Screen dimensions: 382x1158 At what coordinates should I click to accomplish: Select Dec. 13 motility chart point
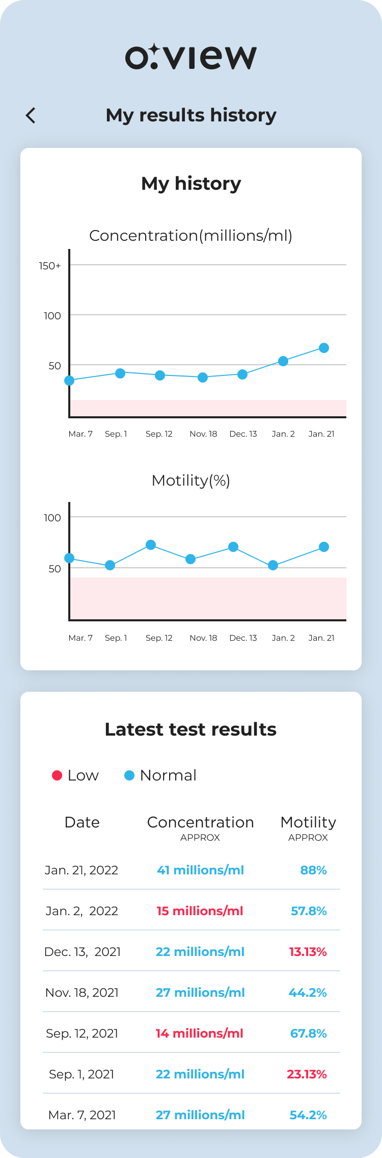[x=233, y=547]
